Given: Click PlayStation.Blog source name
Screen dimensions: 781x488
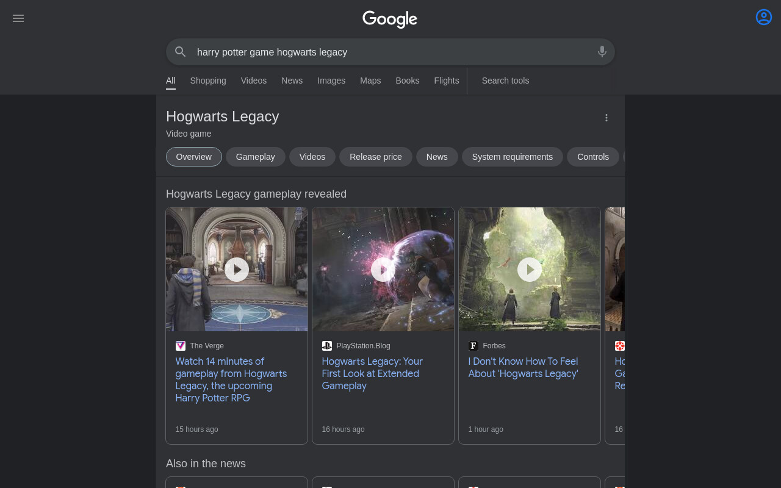Looking at the screenshot, I should pyautogui.click(x=363, y=346).
